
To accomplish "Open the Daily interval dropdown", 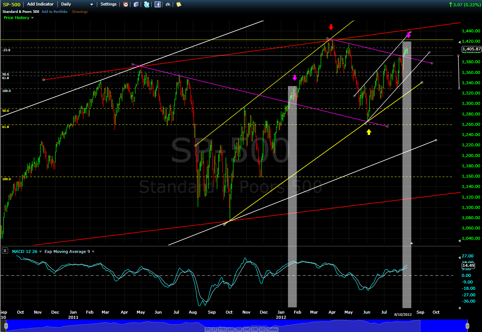I will 77,4.
